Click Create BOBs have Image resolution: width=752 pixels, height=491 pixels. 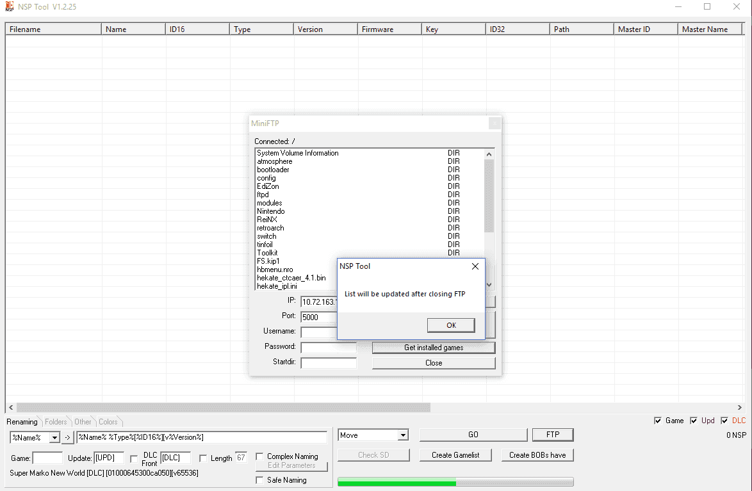click(537, 455)
